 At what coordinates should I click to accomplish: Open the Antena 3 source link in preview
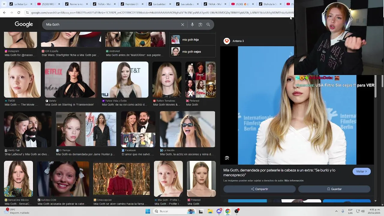click(x=238, y=41)
